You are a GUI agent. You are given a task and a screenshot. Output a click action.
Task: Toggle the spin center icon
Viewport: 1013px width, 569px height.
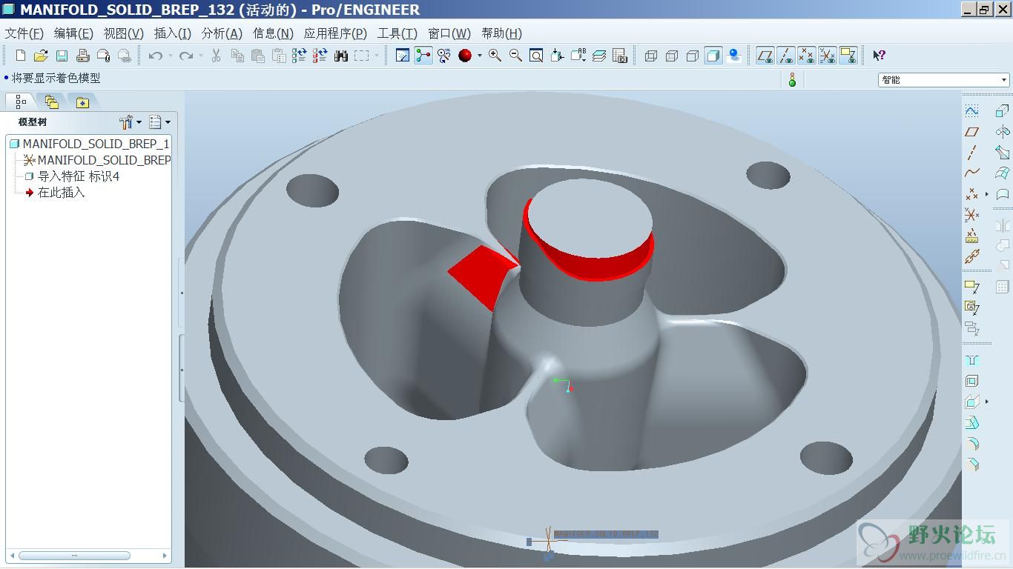point(423,56)
